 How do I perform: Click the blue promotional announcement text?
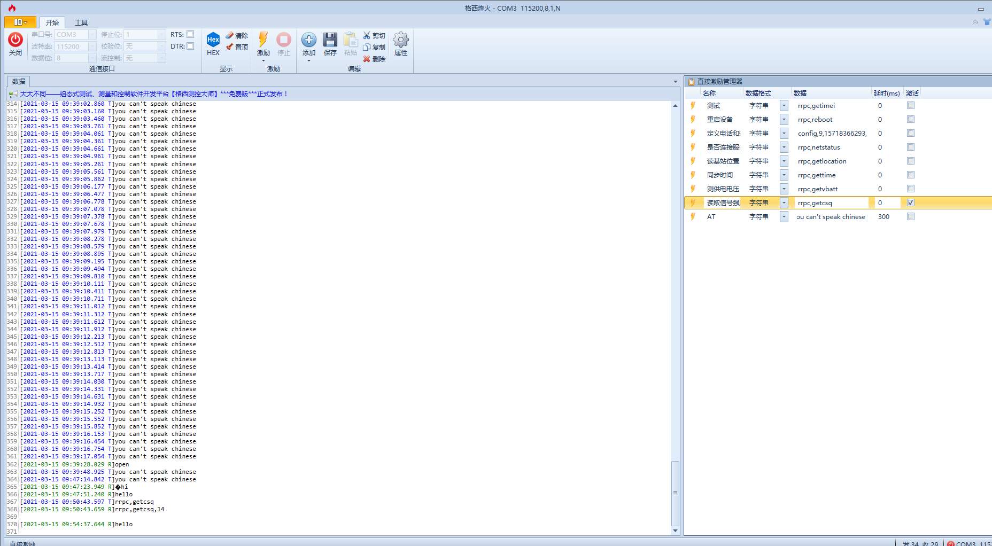click(x=154, y=94)
